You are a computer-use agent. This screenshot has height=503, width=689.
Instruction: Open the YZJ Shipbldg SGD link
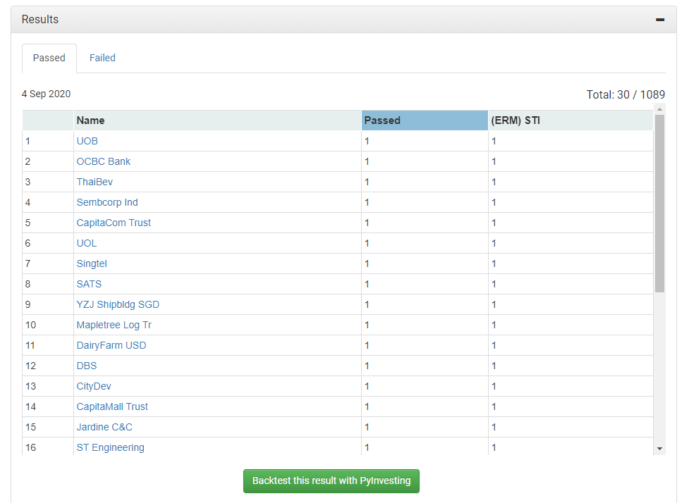click(118, 304)
